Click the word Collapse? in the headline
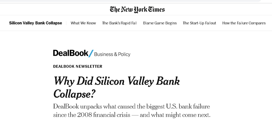 coord(75,94)
